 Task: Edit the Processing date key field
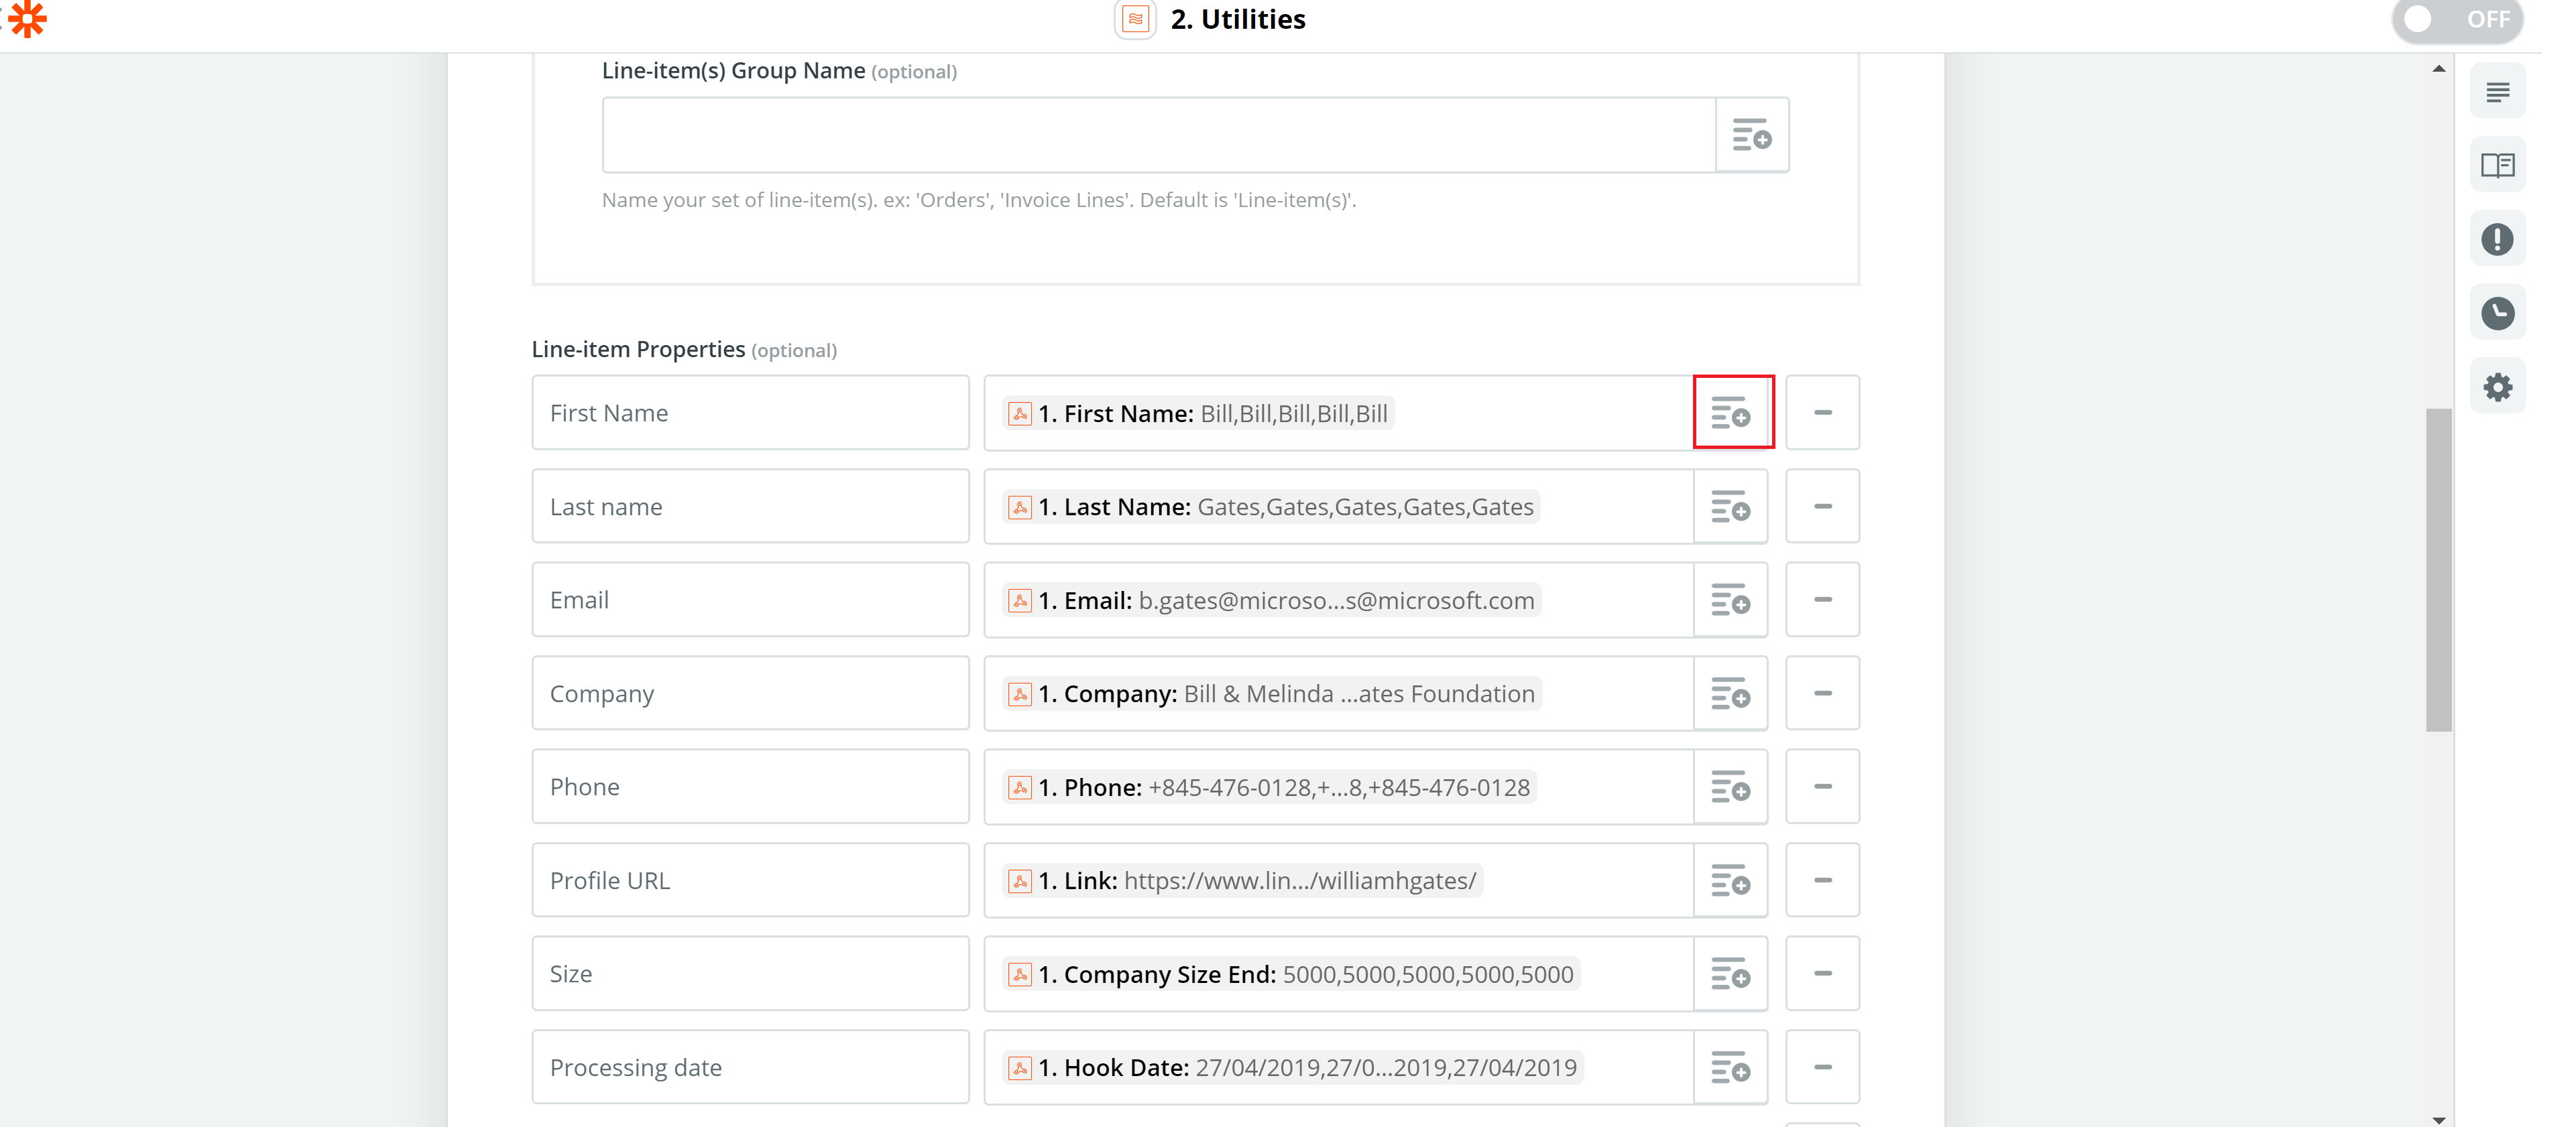coord(750,1067)
